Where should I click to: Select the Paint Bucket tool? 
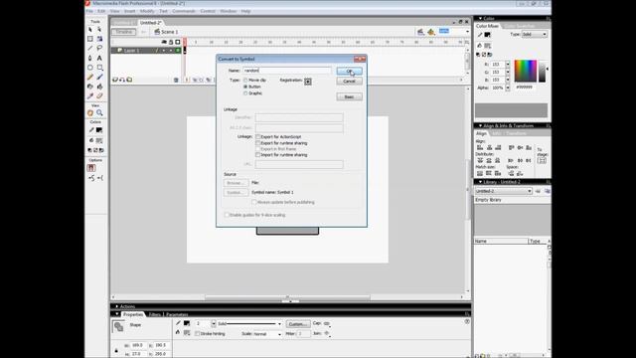pyautogui.click(x=99, y=87)
